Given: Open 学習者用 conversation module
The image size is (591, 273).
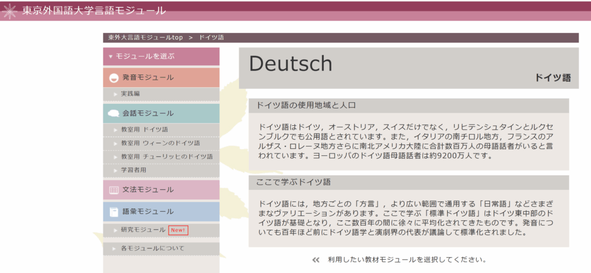Looking at the screenshot, I should pos(133,170).
